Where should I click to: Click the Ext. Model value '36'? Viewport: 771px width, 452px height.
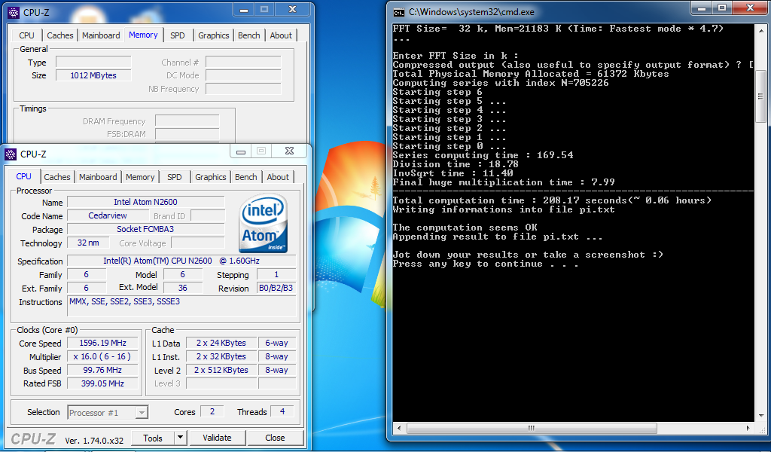(183, 289)
